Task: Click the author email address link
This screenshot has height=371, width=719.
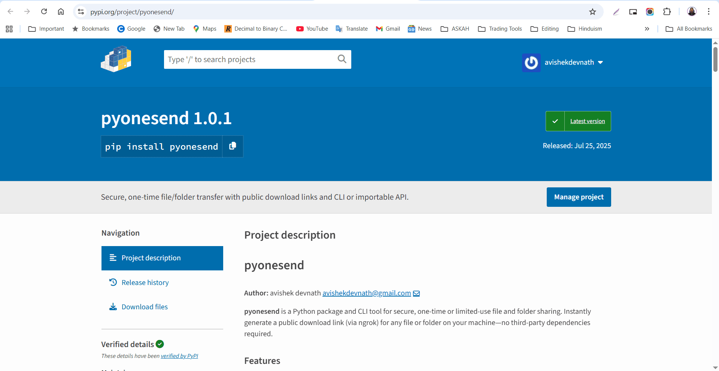Action: 366,293
